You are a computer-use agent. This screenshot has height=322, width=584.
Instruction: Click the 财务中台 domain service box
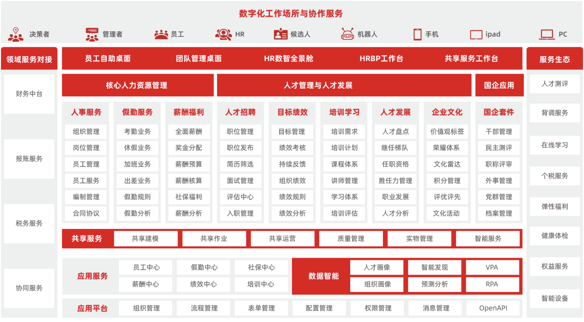coord(29,94)
